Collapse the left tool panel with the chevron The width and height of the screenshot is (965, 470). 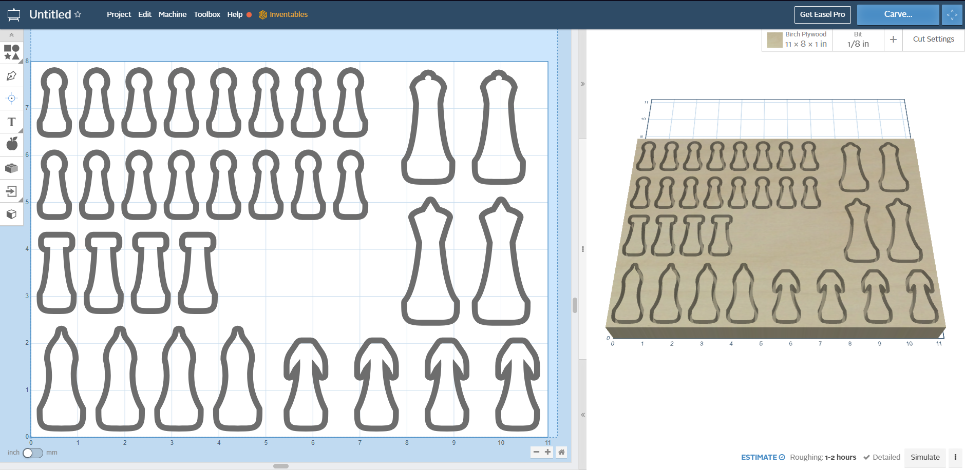[x=11, y=35]
